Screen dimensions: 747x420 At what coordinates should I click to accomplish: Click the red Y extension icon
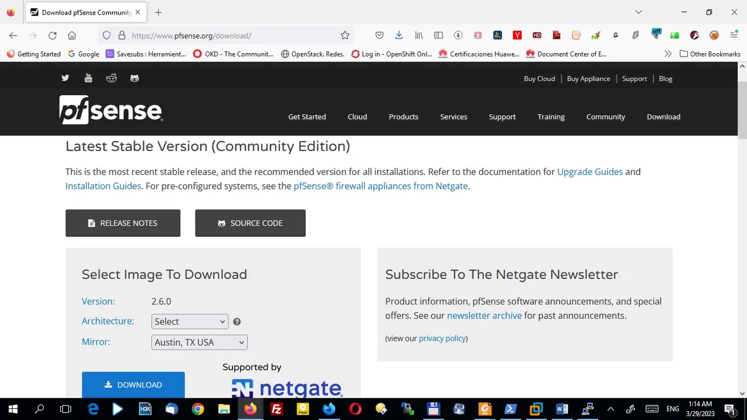pyautogui.click(x=517, y=36)
